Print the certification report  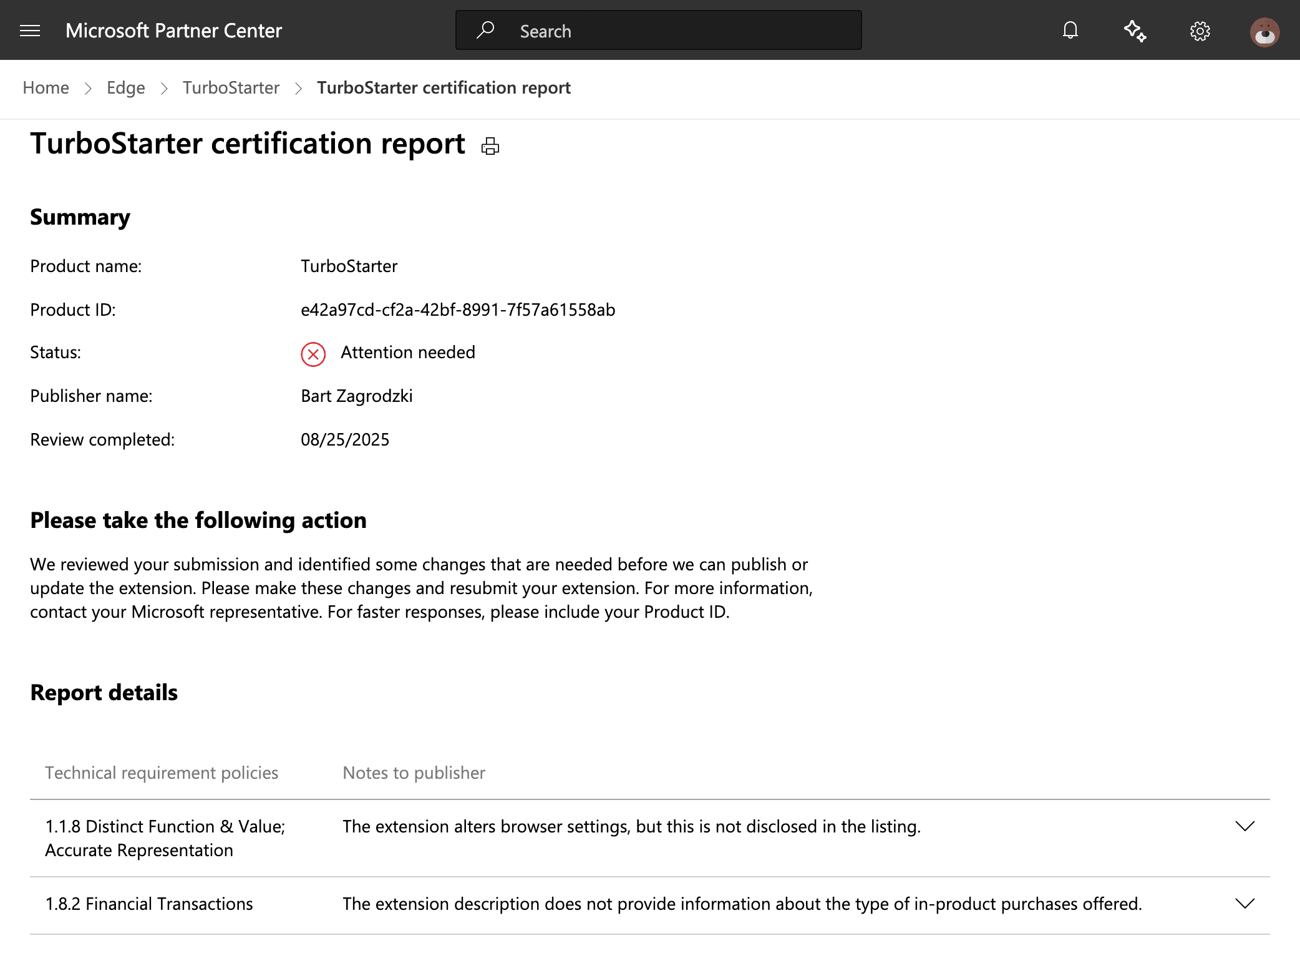[490, 146]
